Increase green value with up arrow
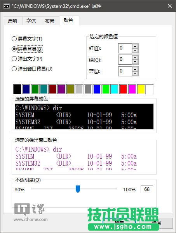The image size is (176, 233). pos(135,58)
